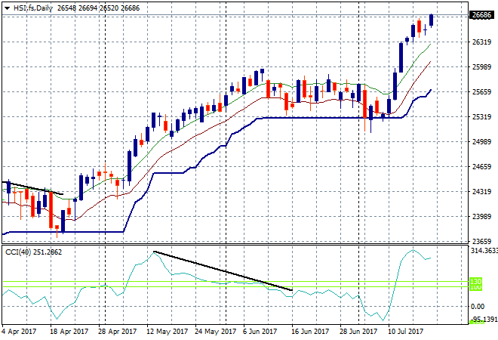
Task: Click the 10 Jul 2017 date label
Action: (406, 332)
